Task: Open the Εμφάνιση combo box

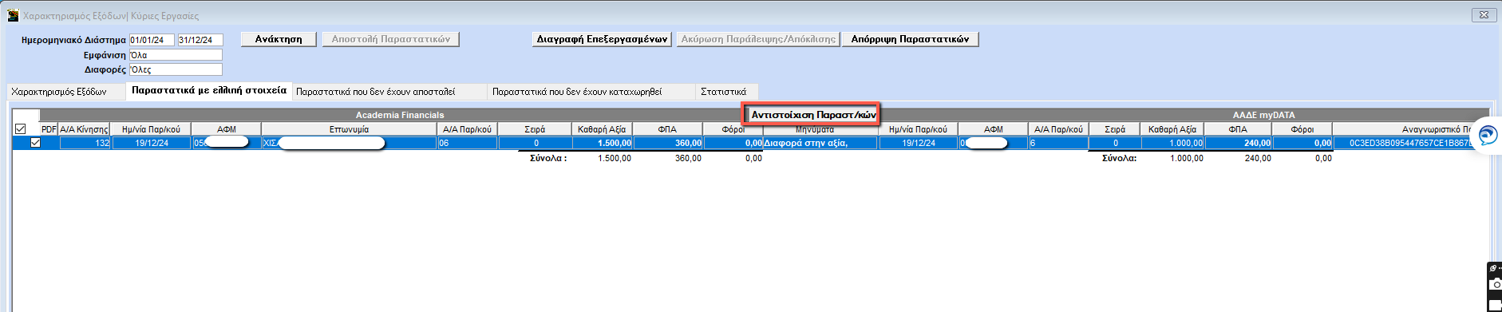Action: coord(176,55)
